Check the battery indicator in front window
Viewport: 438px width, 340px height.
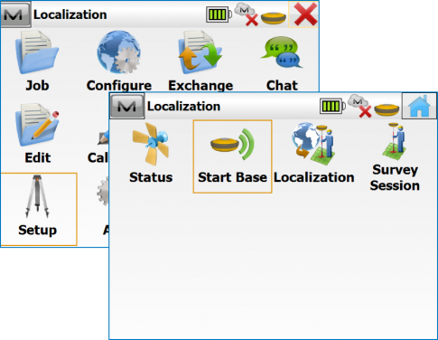(332, 106)
